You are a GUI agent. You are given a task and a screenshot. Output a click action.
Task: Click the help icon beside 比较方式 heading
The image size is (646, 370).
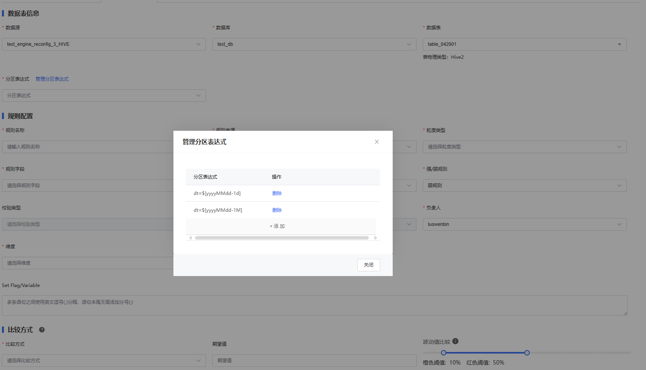coord(42,330)
